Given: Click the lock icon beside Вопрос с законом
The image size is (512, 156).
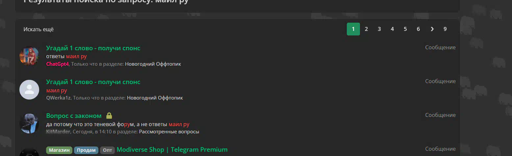Looking at the screenshot, I should tap(109, 116).
